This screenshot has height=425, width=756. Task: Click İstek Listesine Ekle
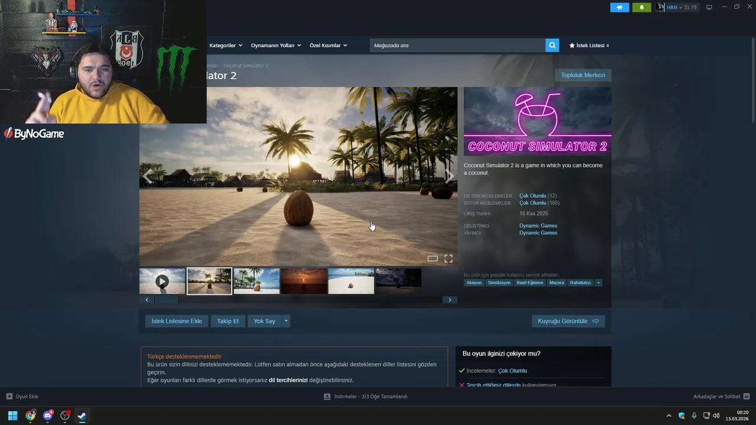pos(177,321)
